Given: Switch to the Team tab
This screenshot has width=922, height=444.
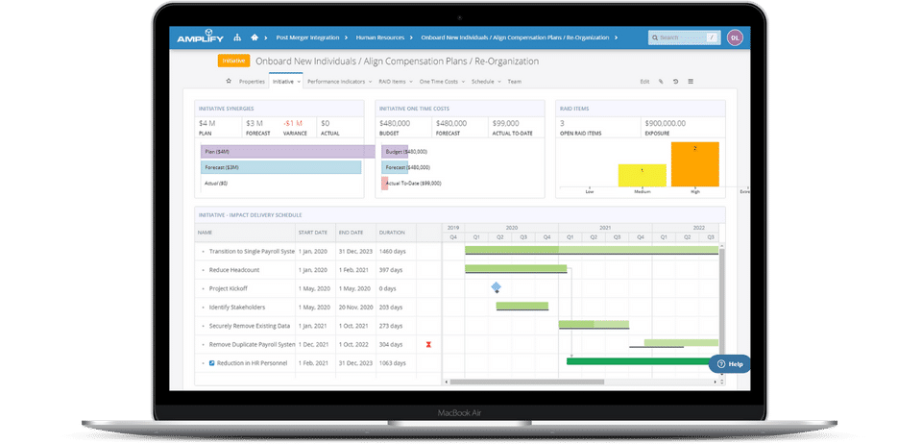Looking at the screenshot, I should click(x=515, y=82).
